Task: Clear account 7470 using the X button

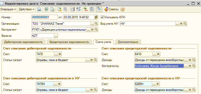Action: tap(60, 54)
